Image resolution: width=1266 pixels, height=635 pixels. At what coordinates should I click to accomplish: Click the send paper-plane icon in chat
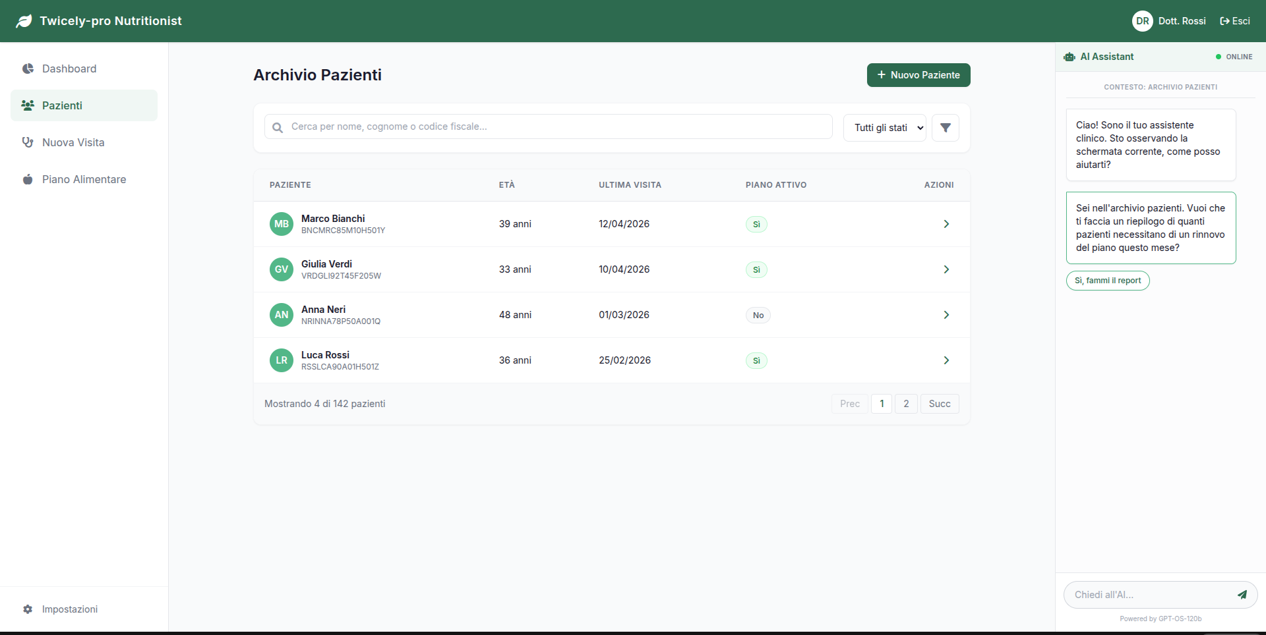pyautogui.click(x=1242, y=595)
